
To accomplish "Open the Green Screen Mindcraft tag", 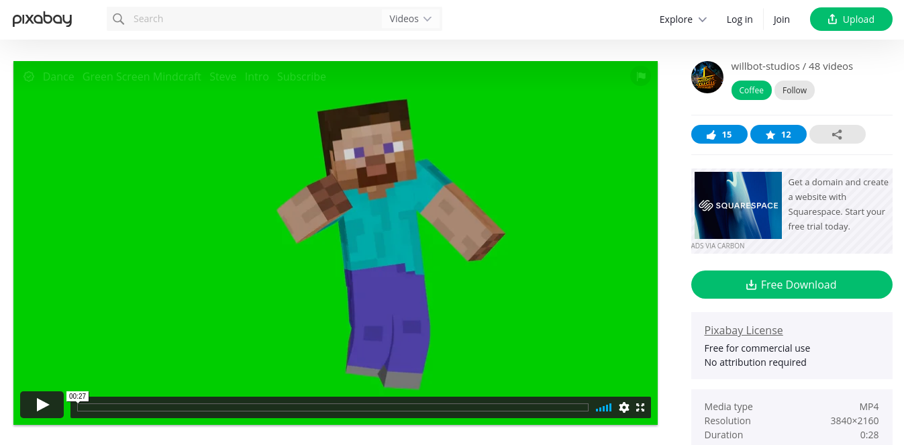I will [x=142, y=77].
